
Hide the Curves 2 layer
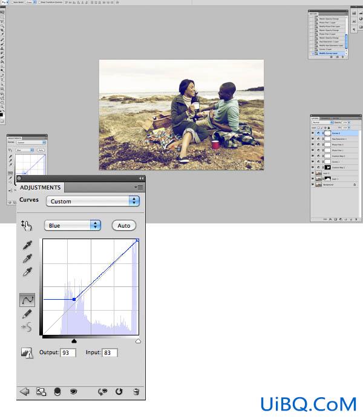point(313,133)
